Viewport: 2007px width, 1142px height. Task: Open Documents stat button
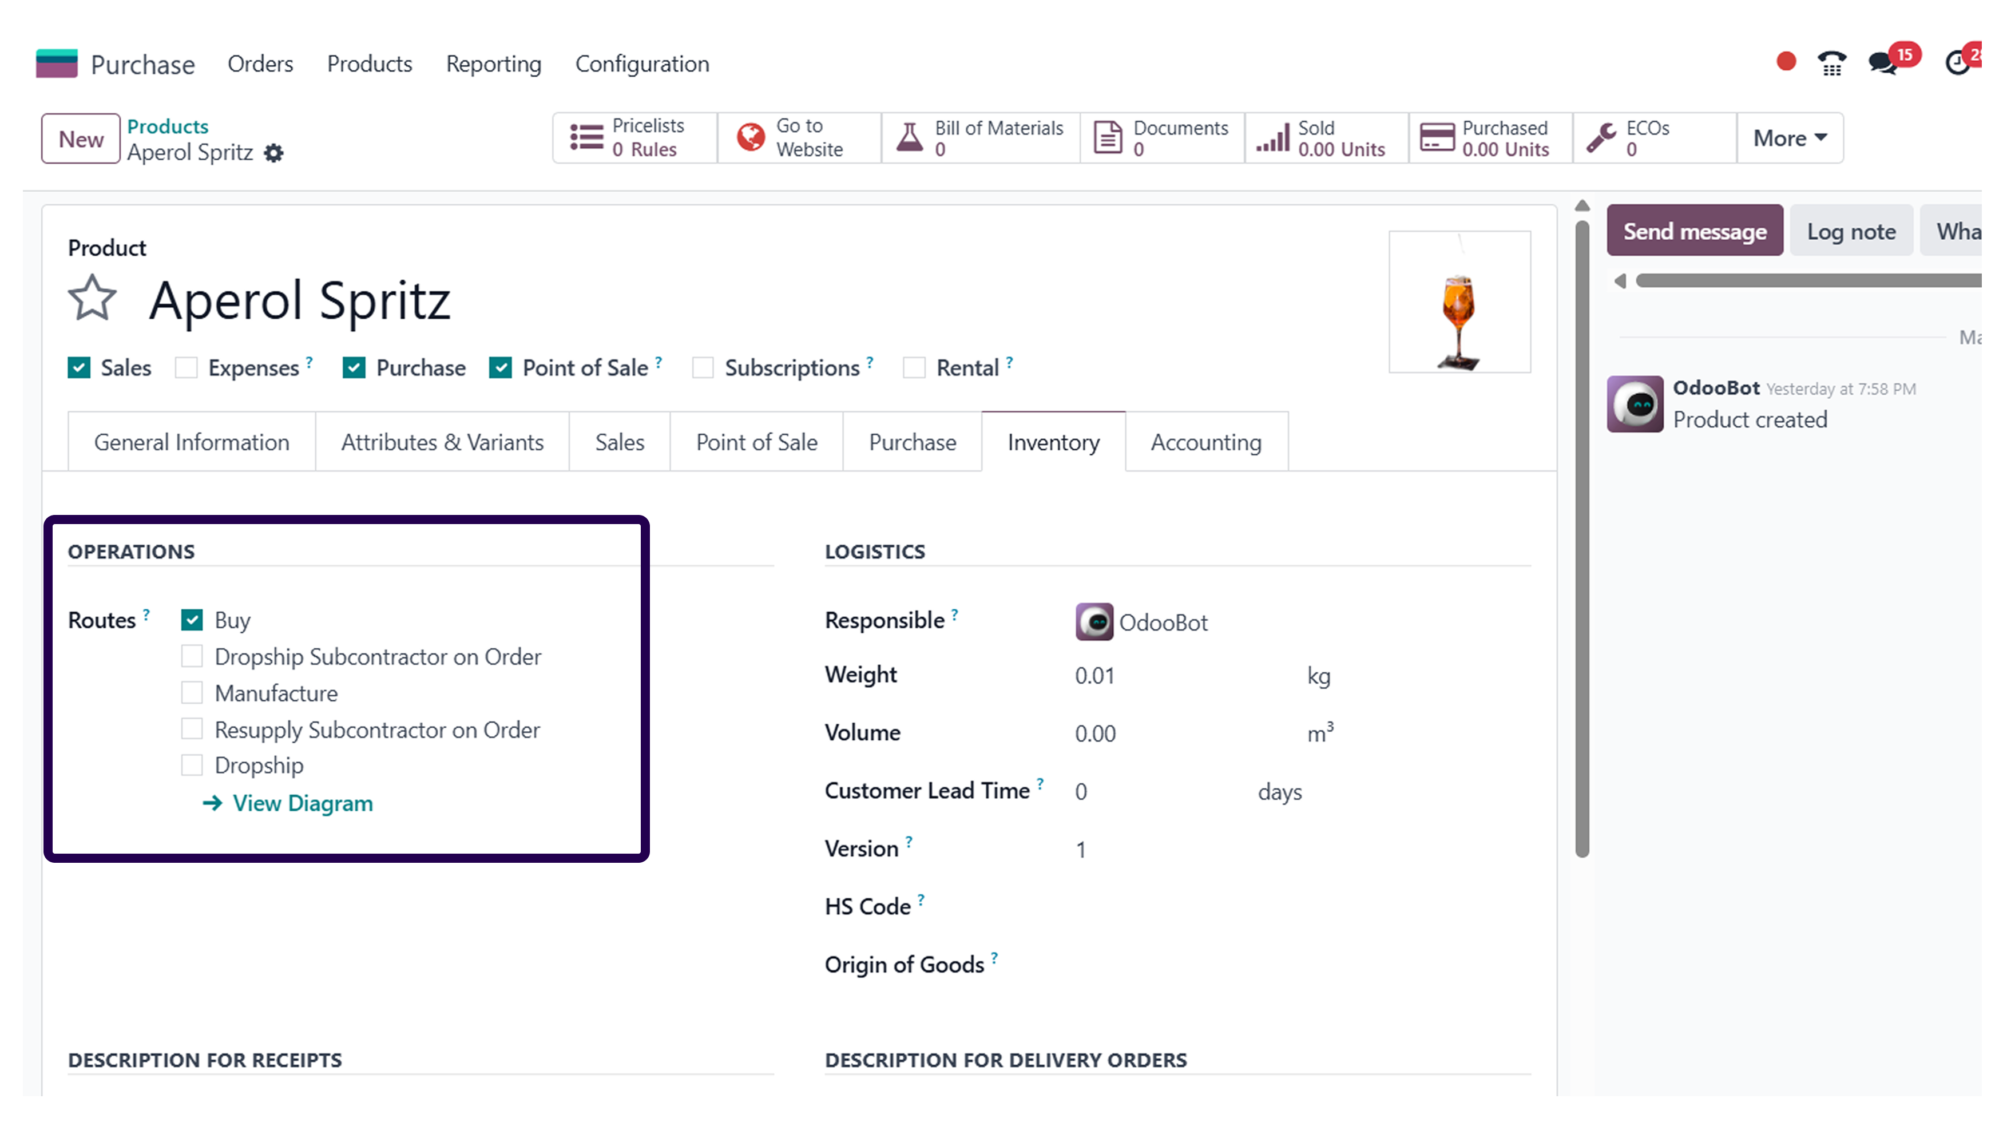1163,138
